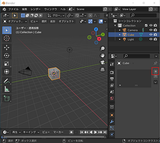Click the timeline scrollbar
This screenshot has width=160, height=143.
(x=53, y=137)
